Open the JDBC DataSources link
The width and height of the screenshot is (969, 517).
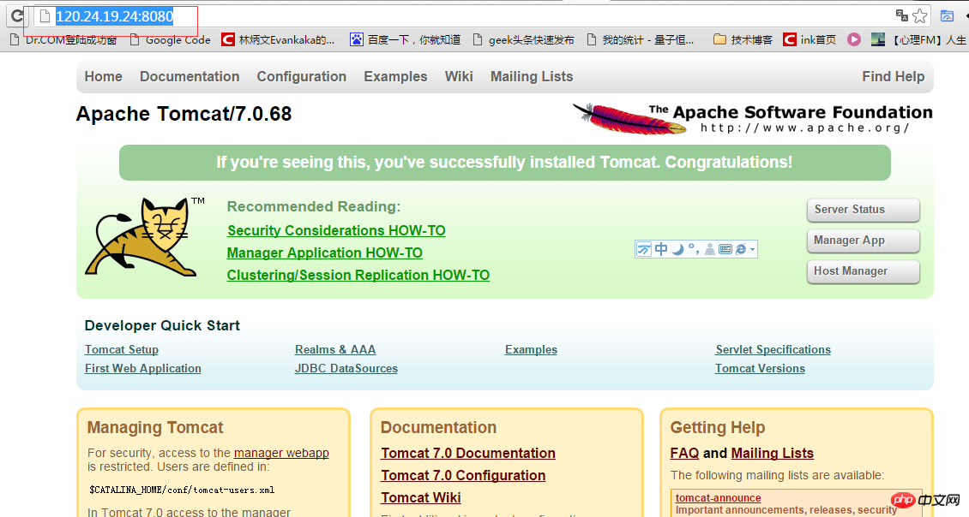click(x=346, y=368)
